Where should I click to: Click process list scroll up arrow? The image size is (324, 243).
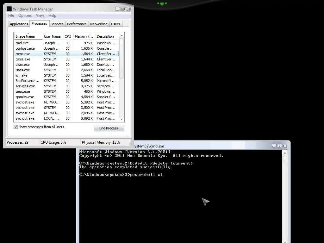[121, 36]
